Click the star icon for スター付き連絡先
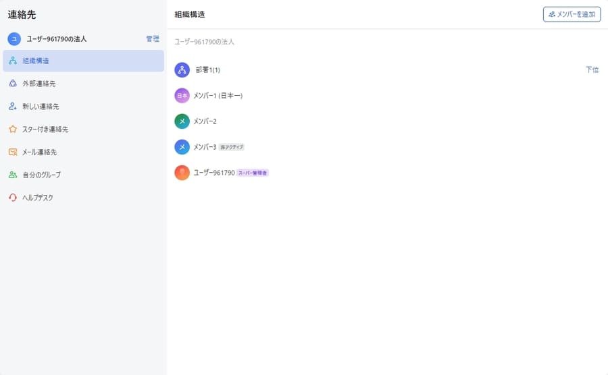 pos(13,129)
